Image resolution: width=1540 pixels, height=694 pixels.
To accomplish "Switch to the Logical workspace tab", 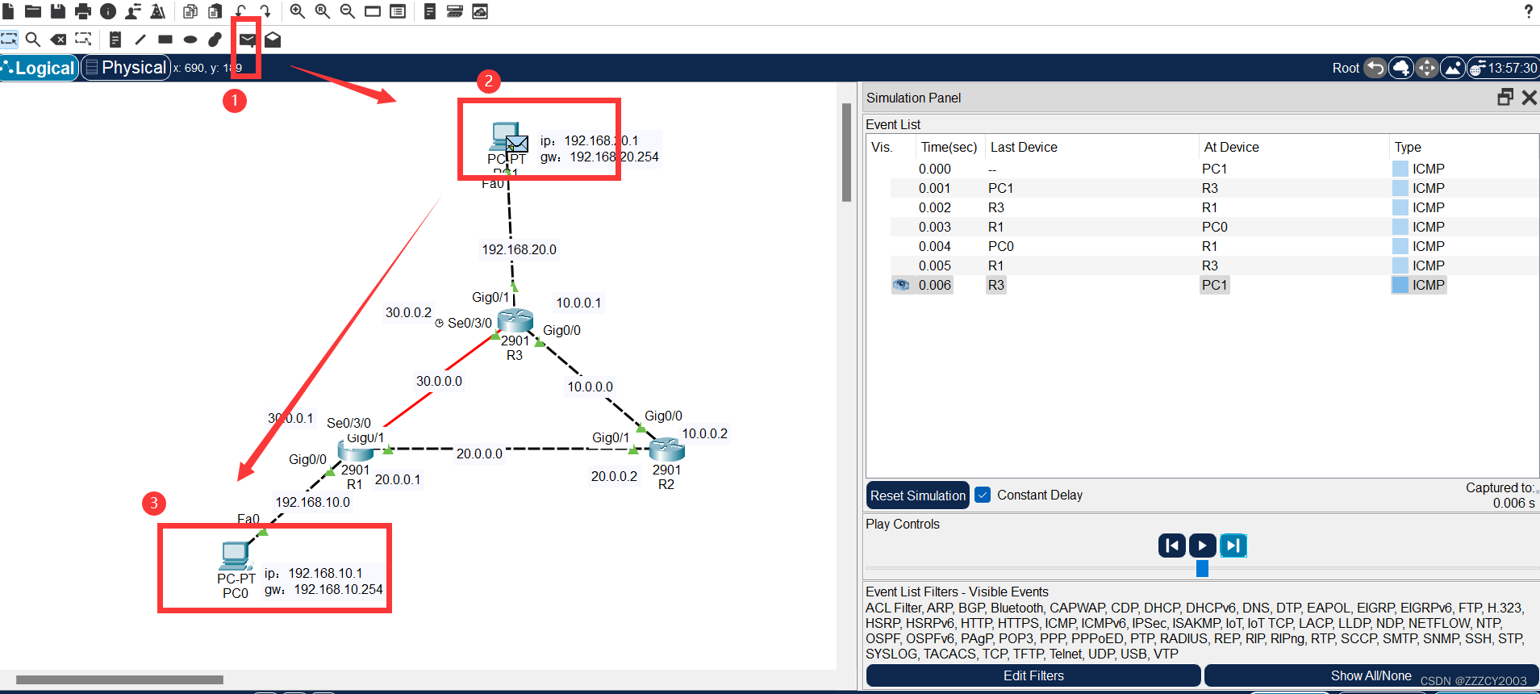I will coord(39,68).
